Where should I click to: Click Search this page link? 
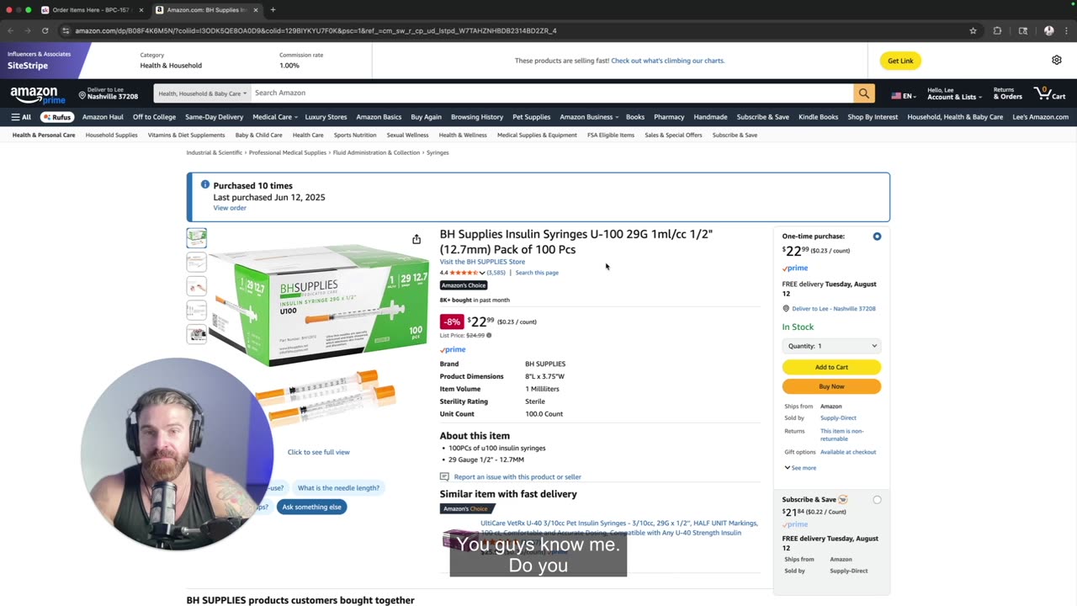point(537,273)
